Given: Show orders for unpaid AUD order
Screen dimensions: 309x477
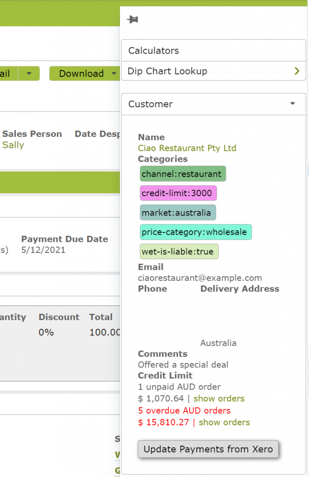Looking at the screenshot, I should click(219, 399).
